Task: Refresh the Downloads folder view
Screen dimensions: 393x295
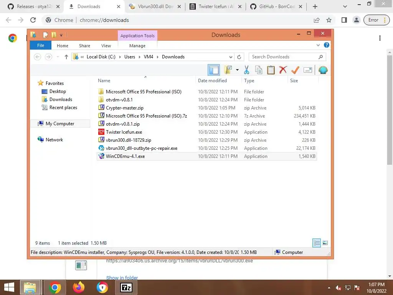Action: coord(239,57)
